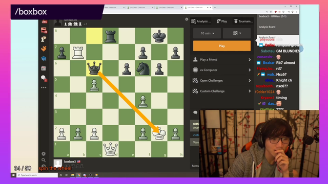This screenshot has height=184, width=328.
Task: Select the black rook on d8
Action: 111,36
